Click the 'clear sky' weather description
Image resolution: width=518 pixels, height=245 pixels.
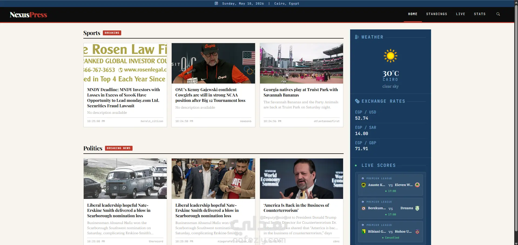pos(390,86)
